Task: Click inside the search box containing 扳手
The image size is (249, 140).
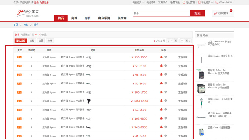Action: [161, 13]
